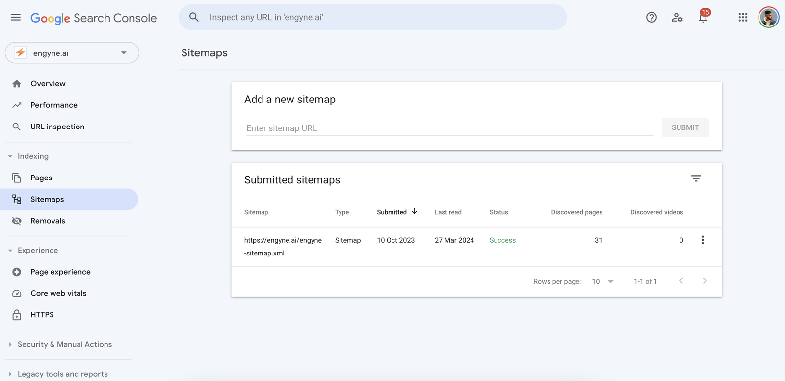Open more options for engyne-sitemap.xml row

(703, 240)
